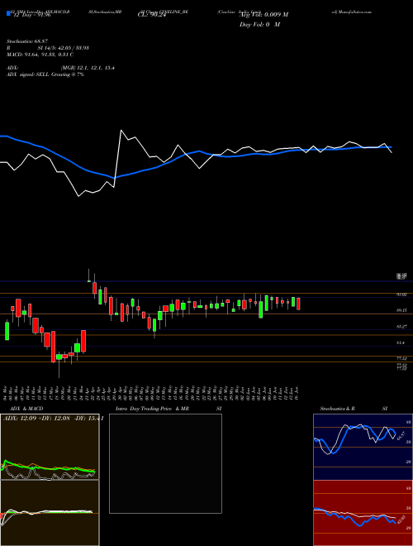The height and width of the screenshot is (546, 413).
Task: Click the blue 12 Day SMA legend square
Action: tap(8, 14)
